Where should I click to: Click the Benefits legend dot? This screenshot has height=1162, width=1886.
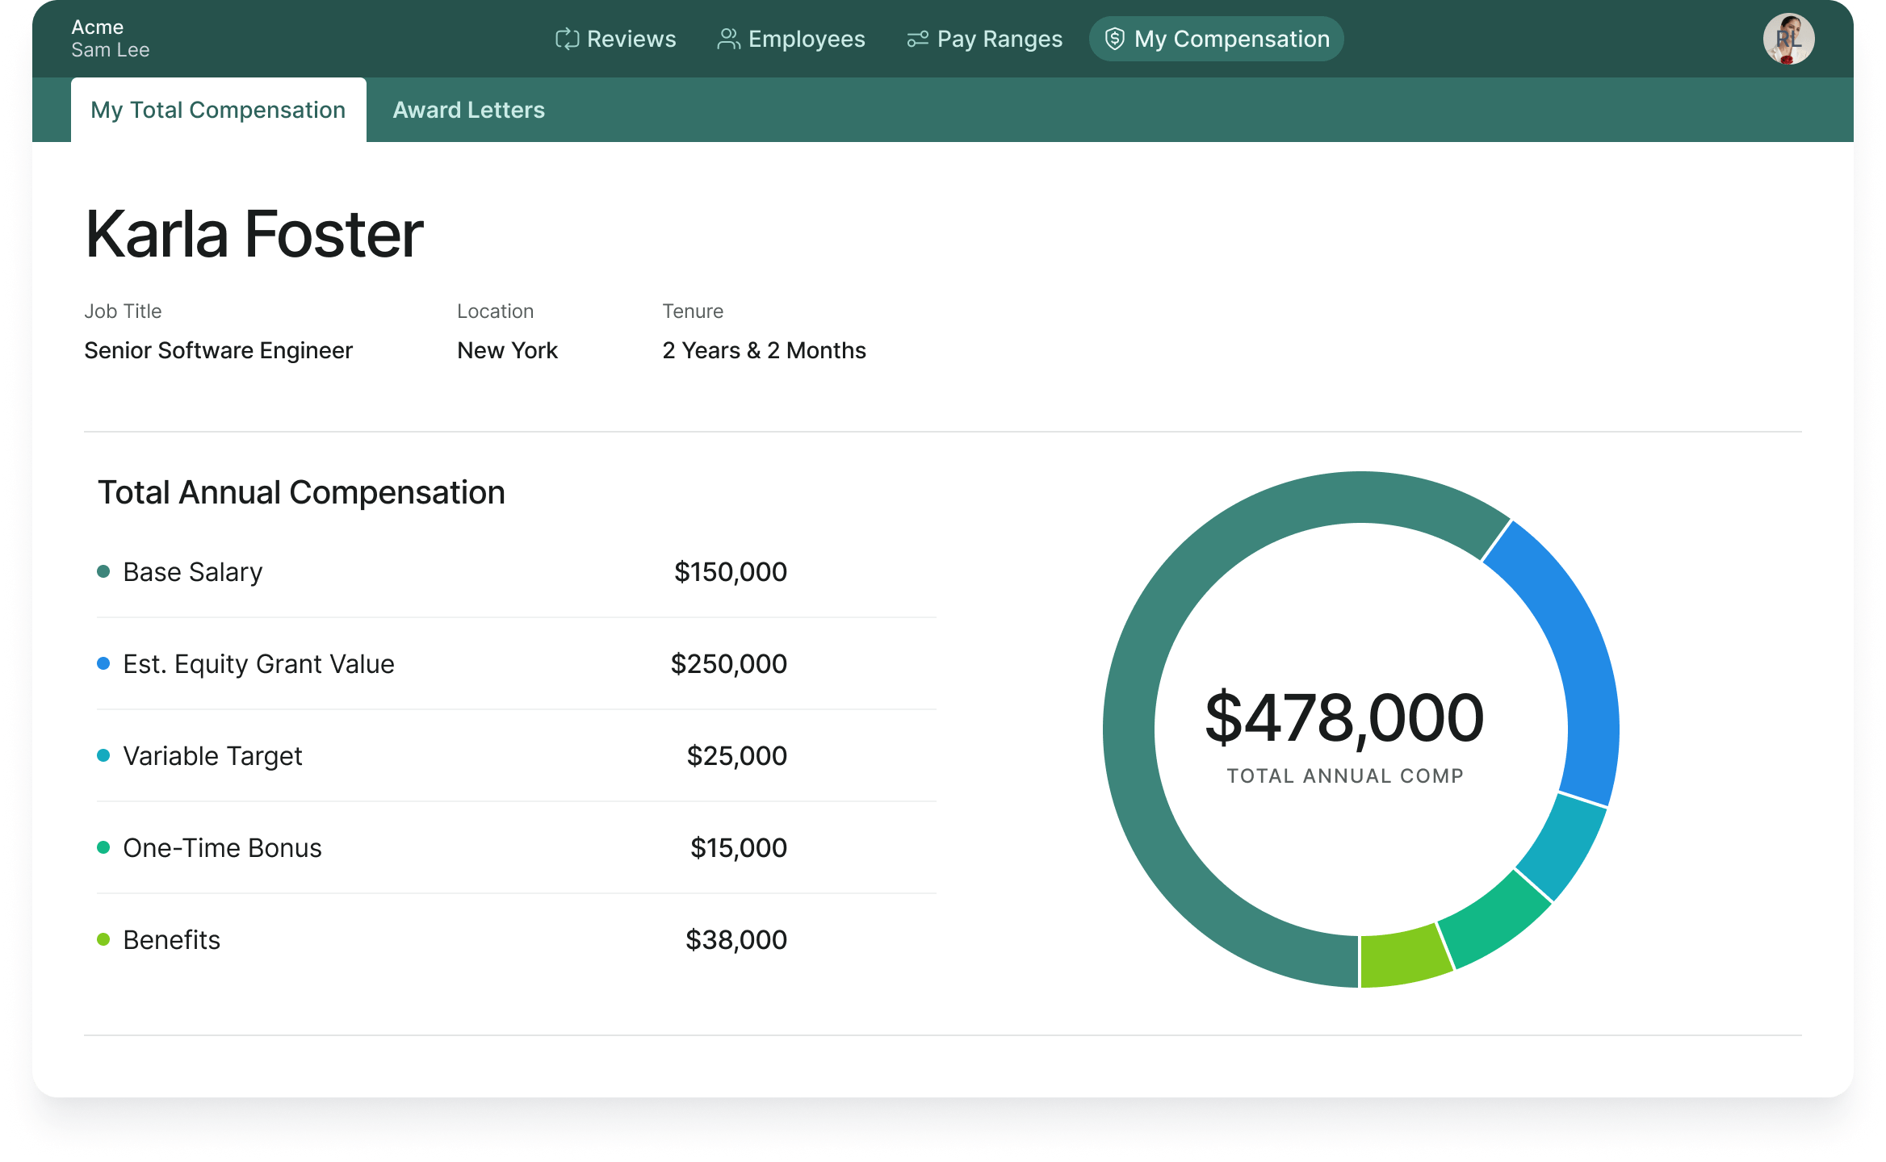pos(103,939)
